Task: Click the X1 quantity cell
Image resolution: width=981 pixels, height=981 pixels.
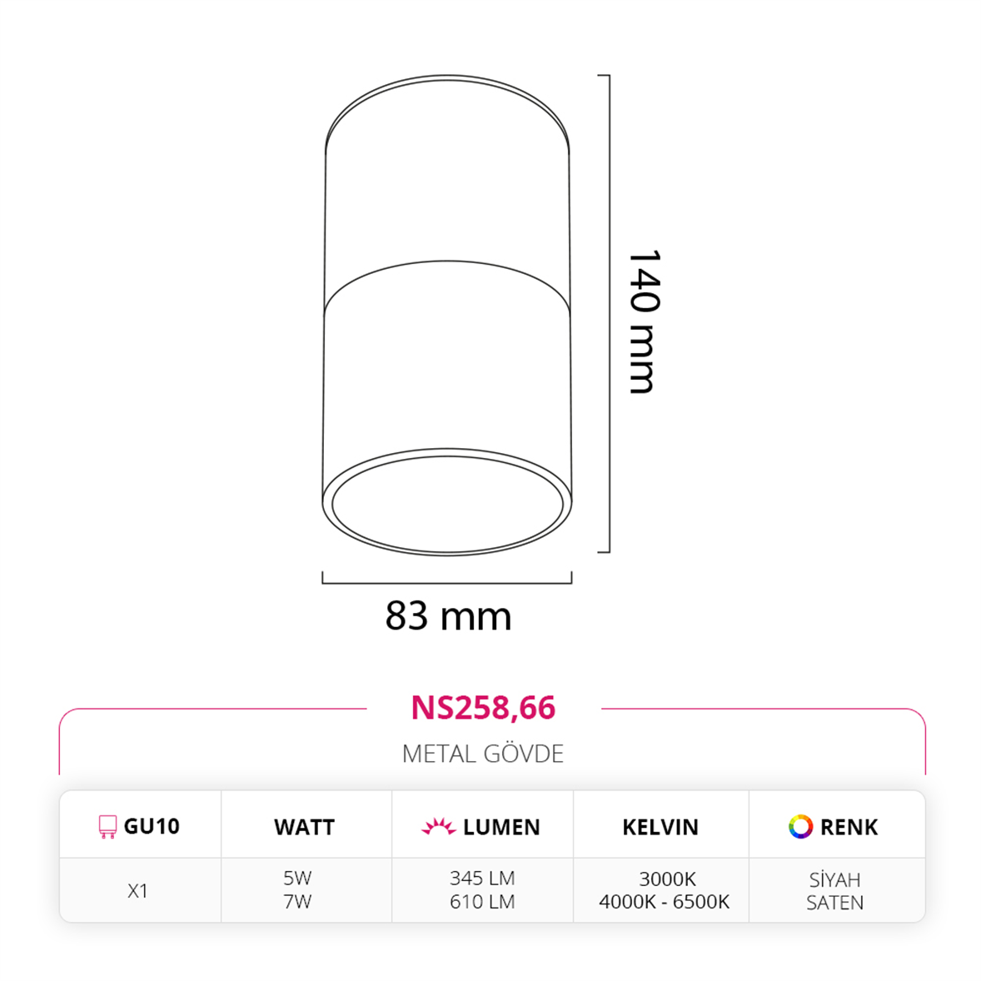Action: click(x=137, y=891)
